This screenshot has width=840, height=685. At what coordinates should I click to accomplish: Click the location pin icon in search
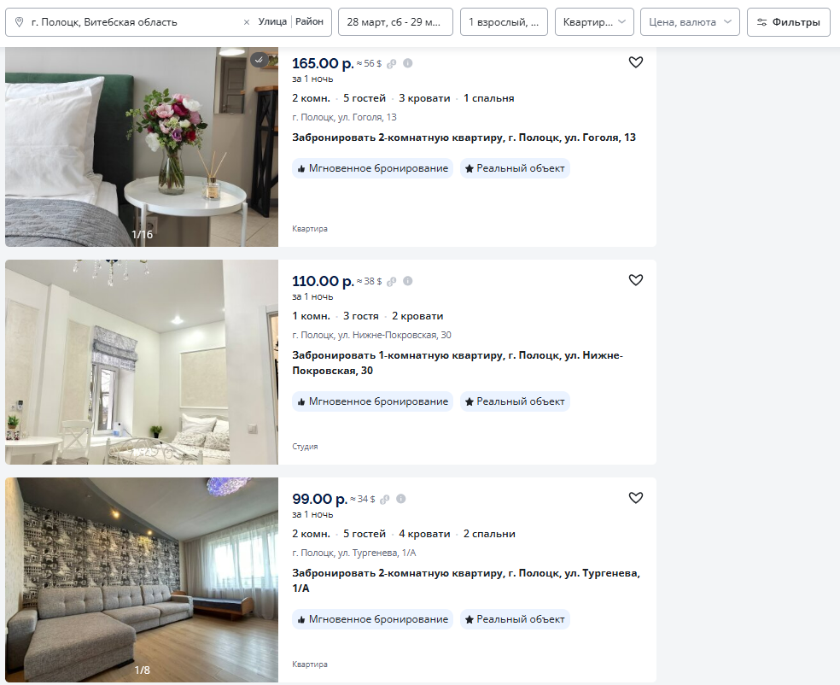point(19,22)
